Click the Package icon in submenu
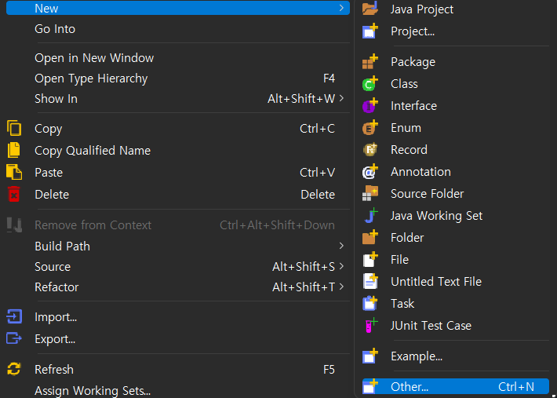This screenshot has height=398, width=557. (370, 62)
